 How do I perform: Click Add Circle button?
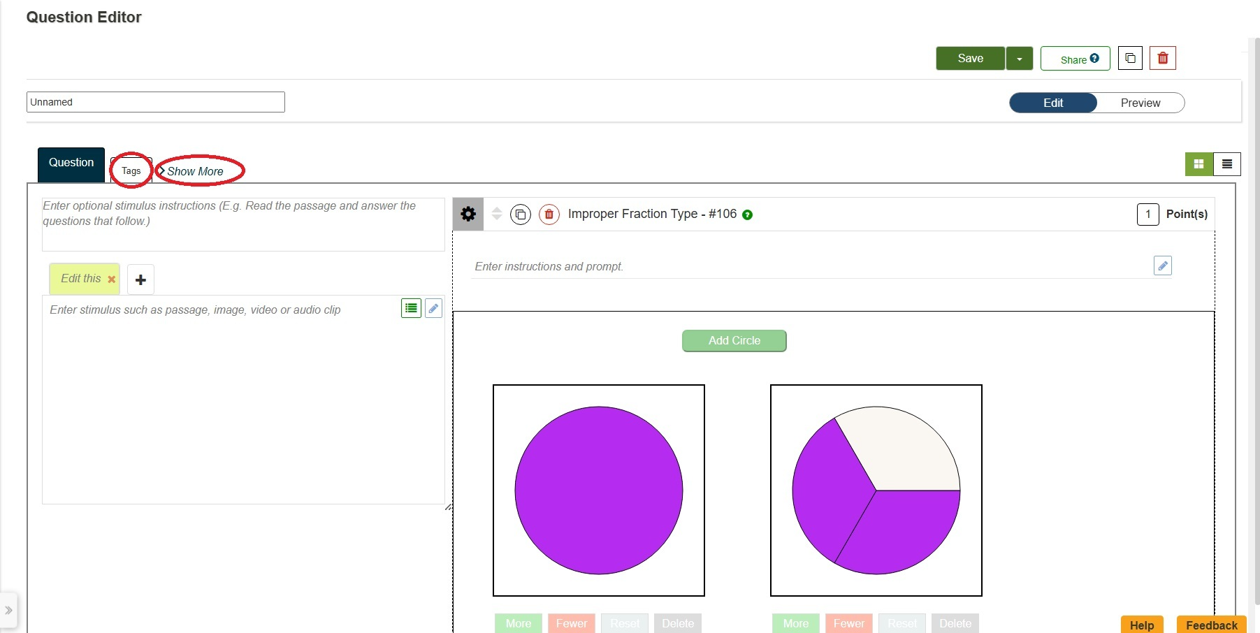734,341
